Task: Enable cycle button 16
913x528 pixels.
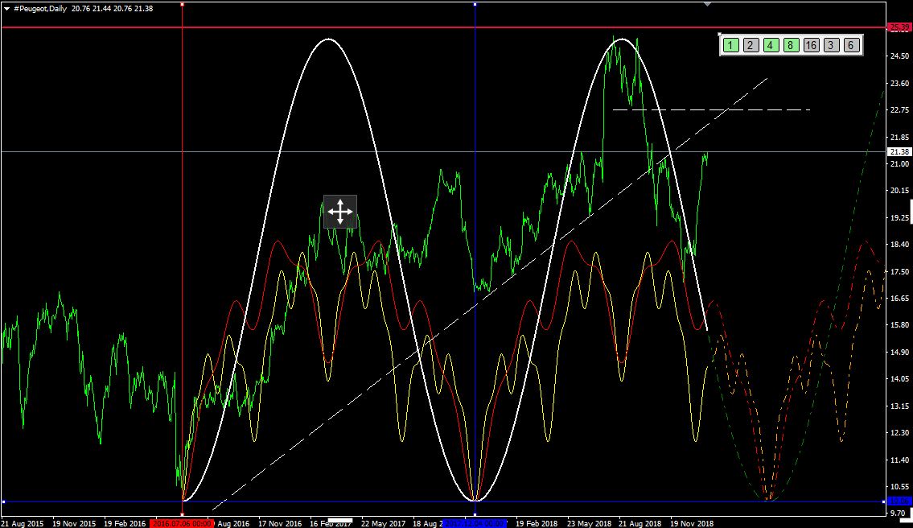Action: 811,45
